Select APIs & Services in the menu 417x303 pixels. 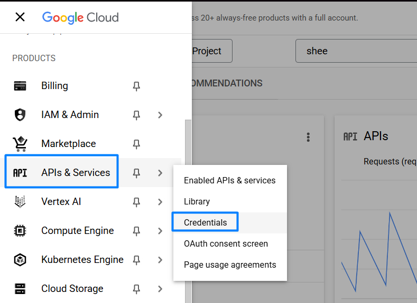click(x=76, y=173)
